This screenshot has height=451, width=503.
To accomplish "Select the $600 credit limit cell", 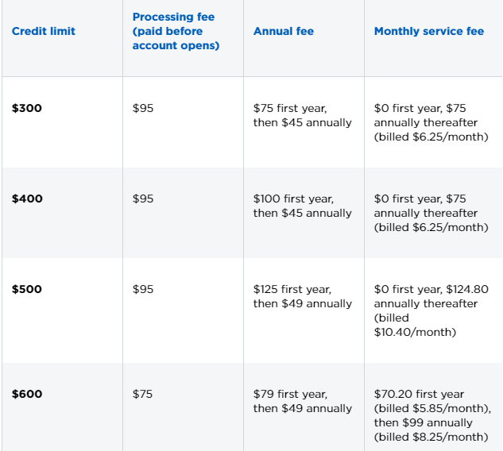I will tap(27, 394).
